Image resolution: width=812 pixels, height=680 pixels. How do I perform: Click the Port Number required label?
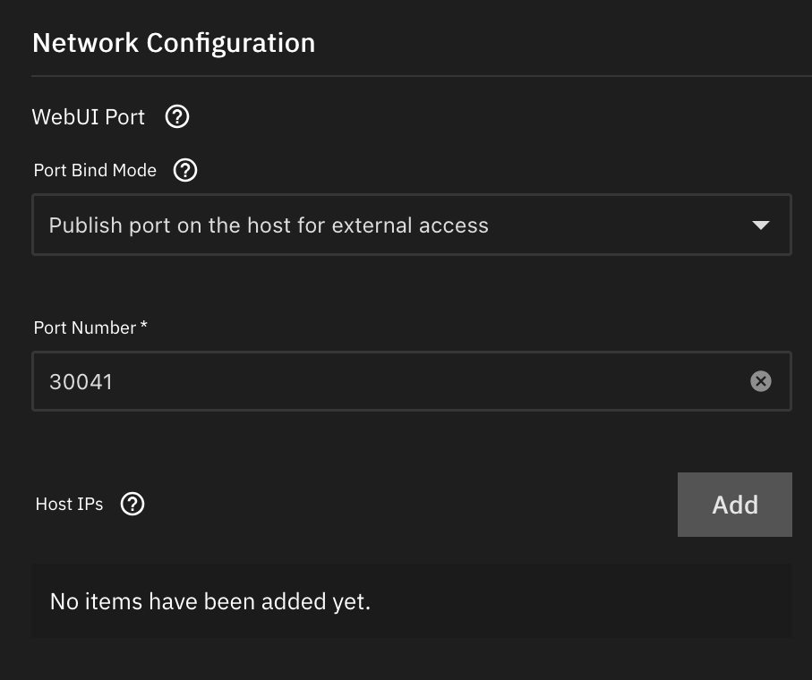[89, 327]
